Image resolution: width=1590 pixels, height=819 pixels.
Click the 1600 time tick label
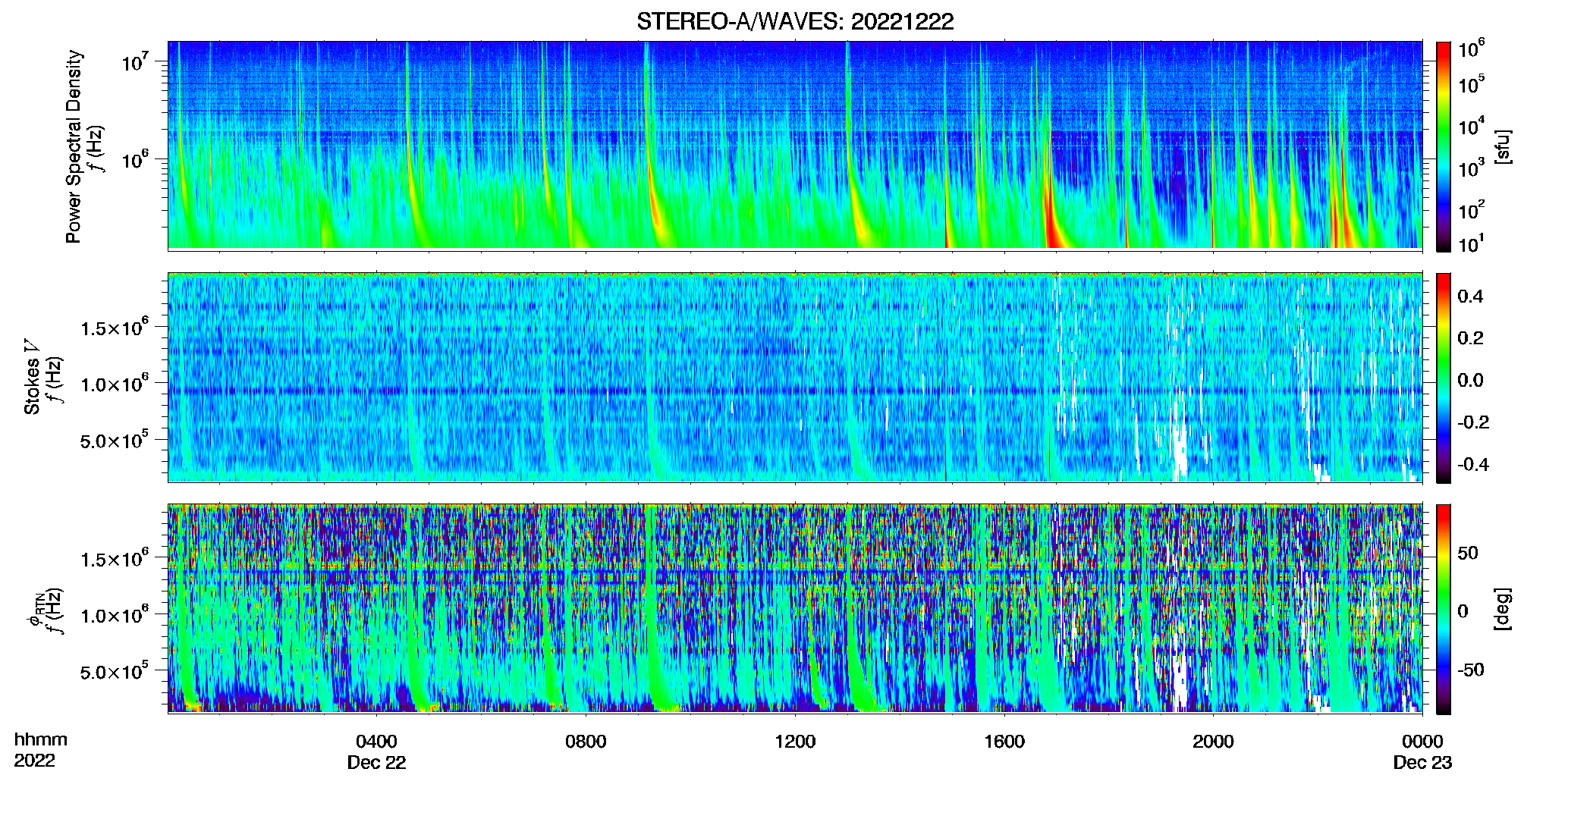[1004, 742]
